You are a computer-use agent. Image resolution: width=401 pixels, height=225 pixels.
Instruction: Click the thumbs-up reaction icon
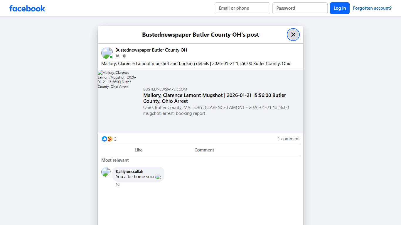[105, 139]
